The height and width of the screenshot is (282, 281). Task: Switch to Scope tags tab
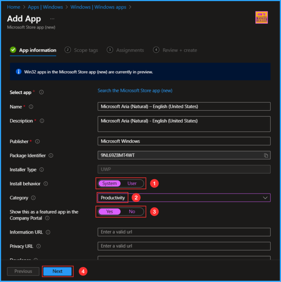click(81, 50)
